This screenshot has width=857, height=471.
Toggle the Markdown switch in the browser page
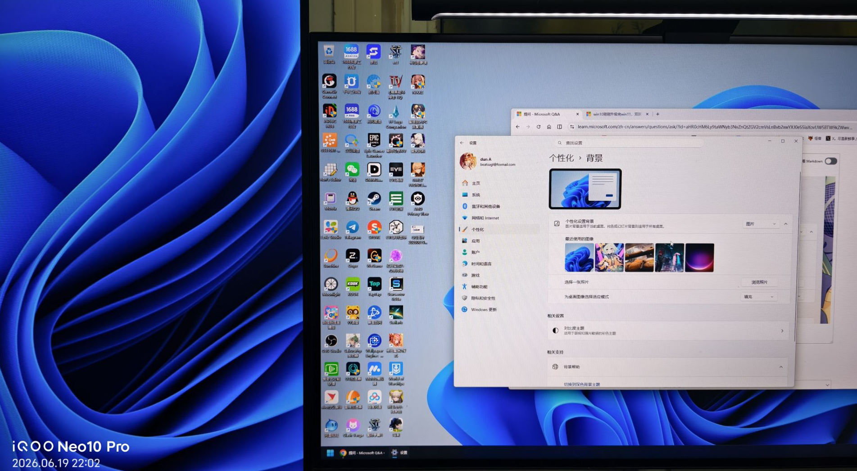[831, 161]
